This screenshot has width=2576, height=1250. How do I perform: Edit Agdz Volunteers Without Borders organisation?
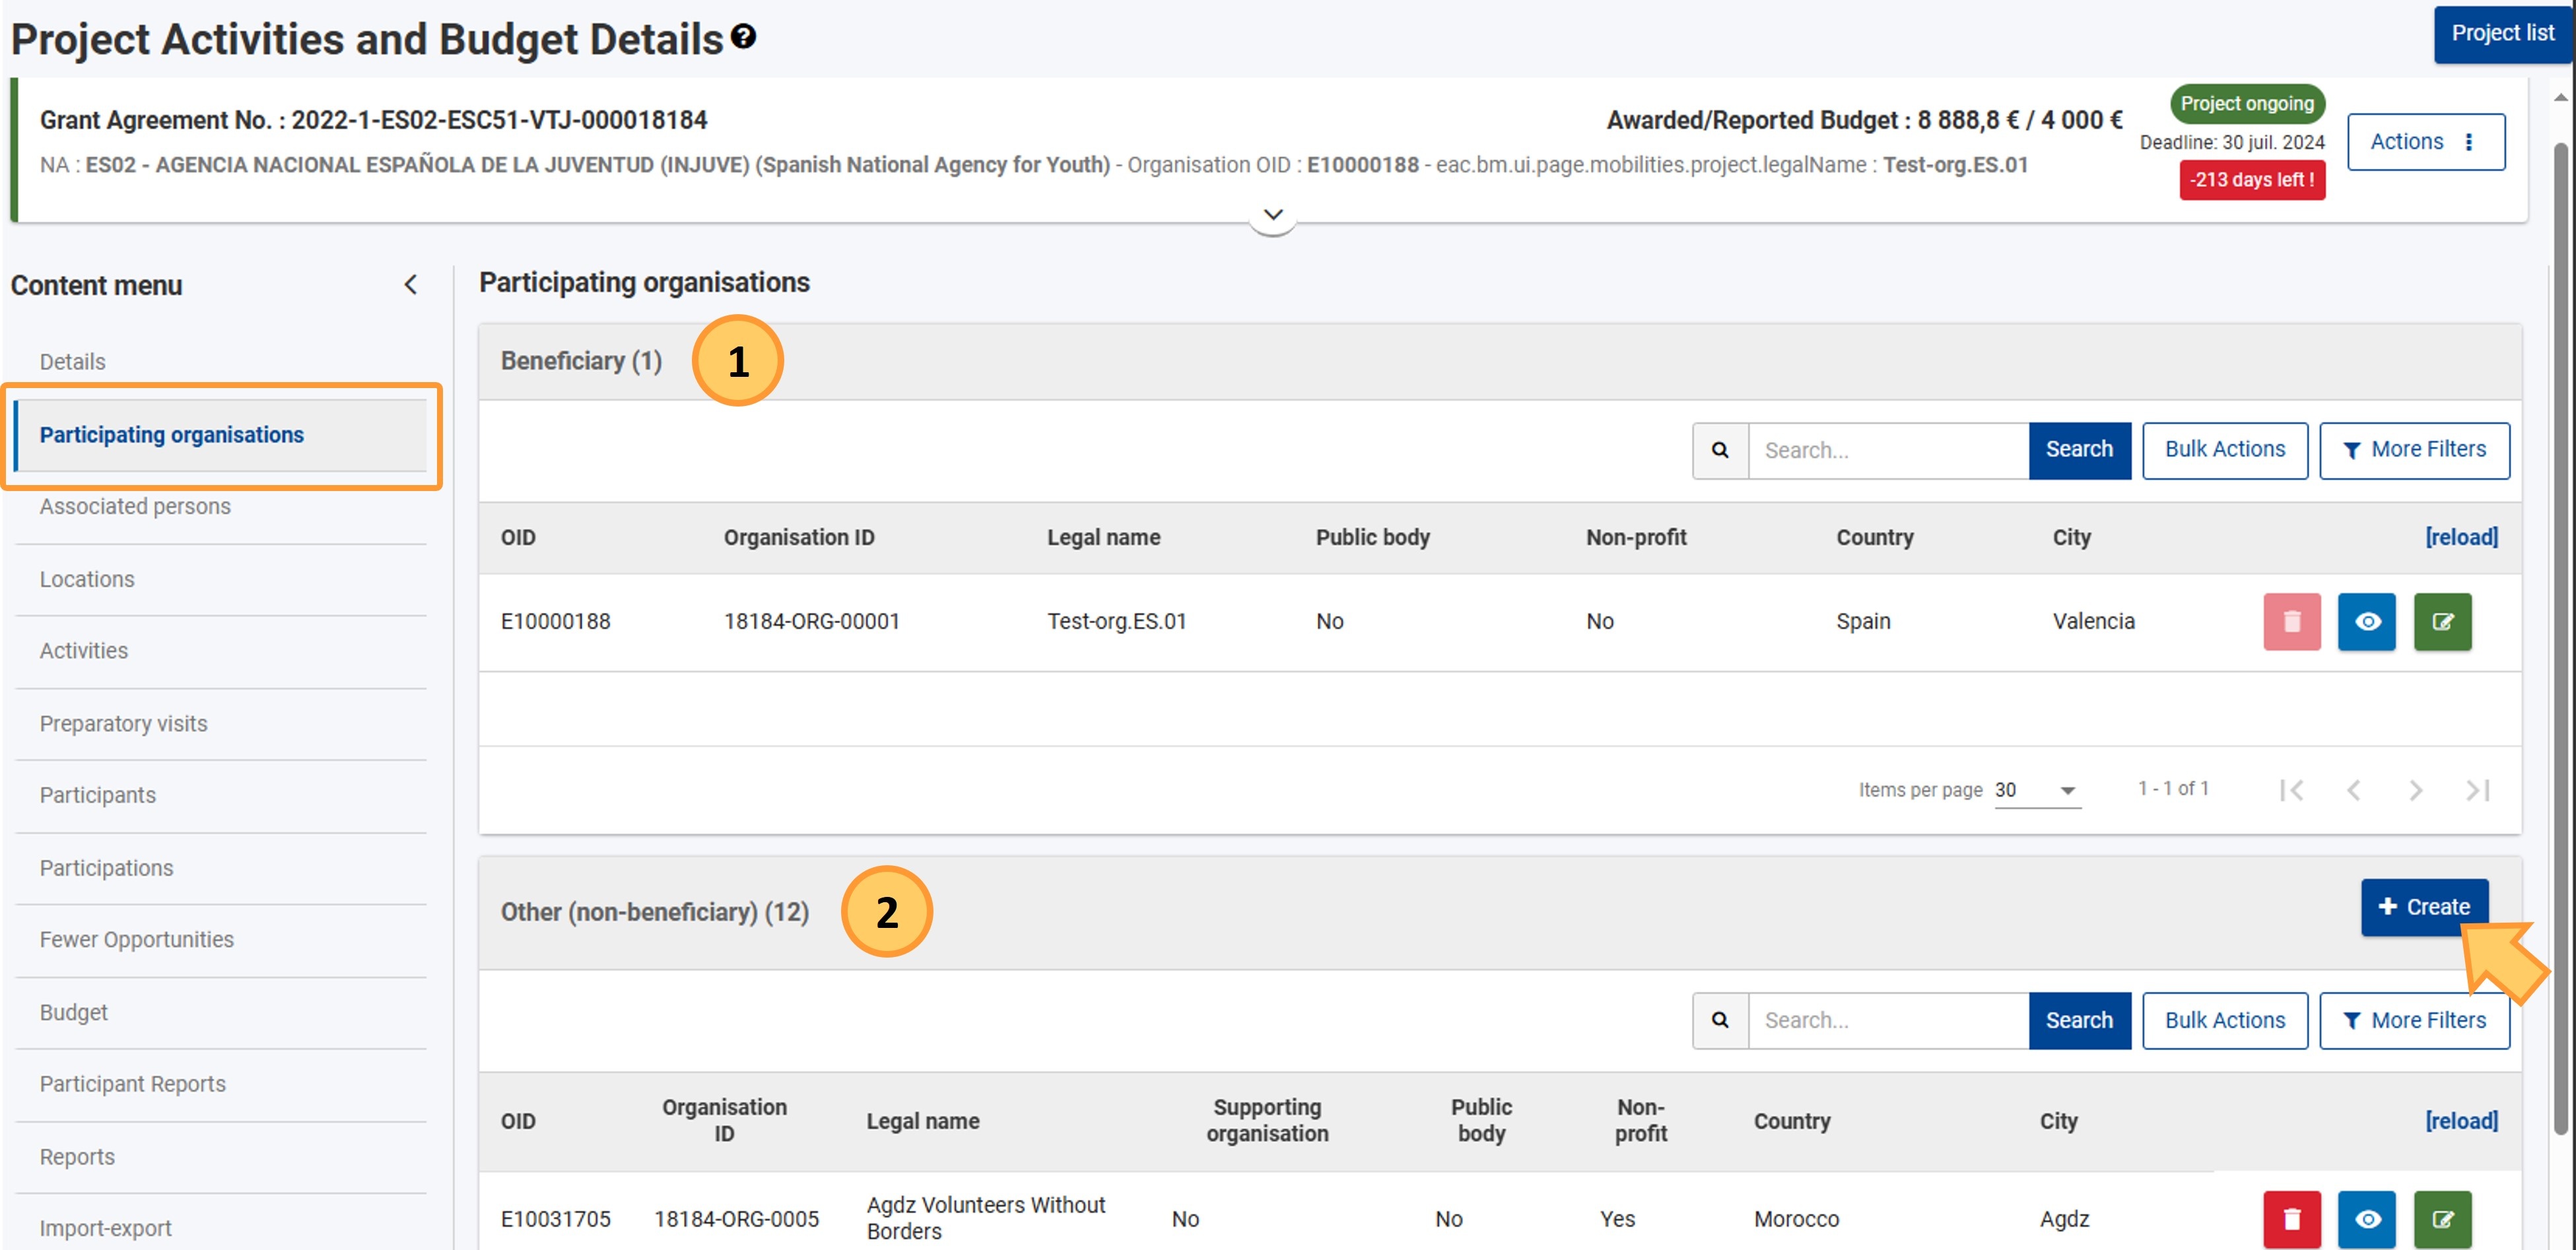click(x=2442, y=1219)
